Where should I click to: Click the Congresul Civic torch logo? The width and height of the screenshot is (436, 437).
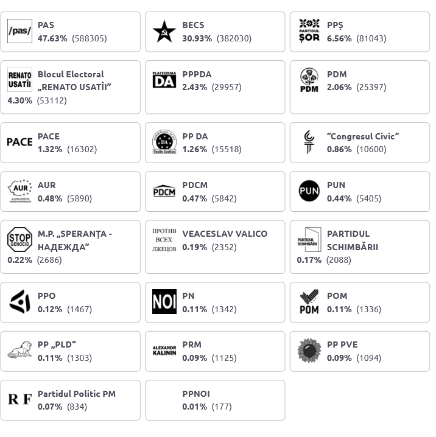pos(309,142)
